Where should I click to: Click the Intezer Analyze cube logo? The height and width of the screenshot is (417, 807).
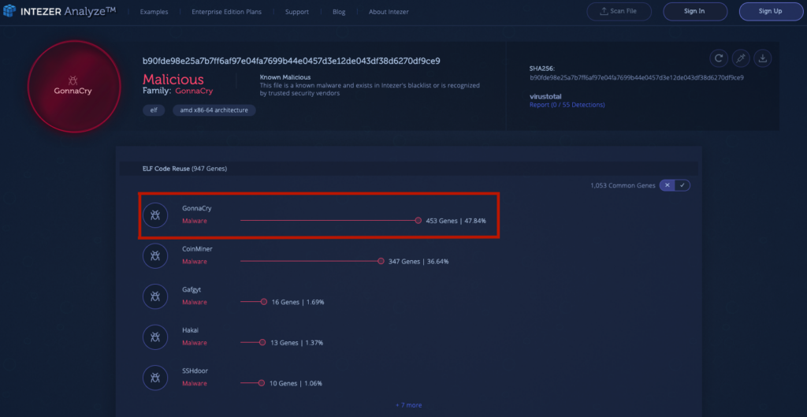pos(9,11)
